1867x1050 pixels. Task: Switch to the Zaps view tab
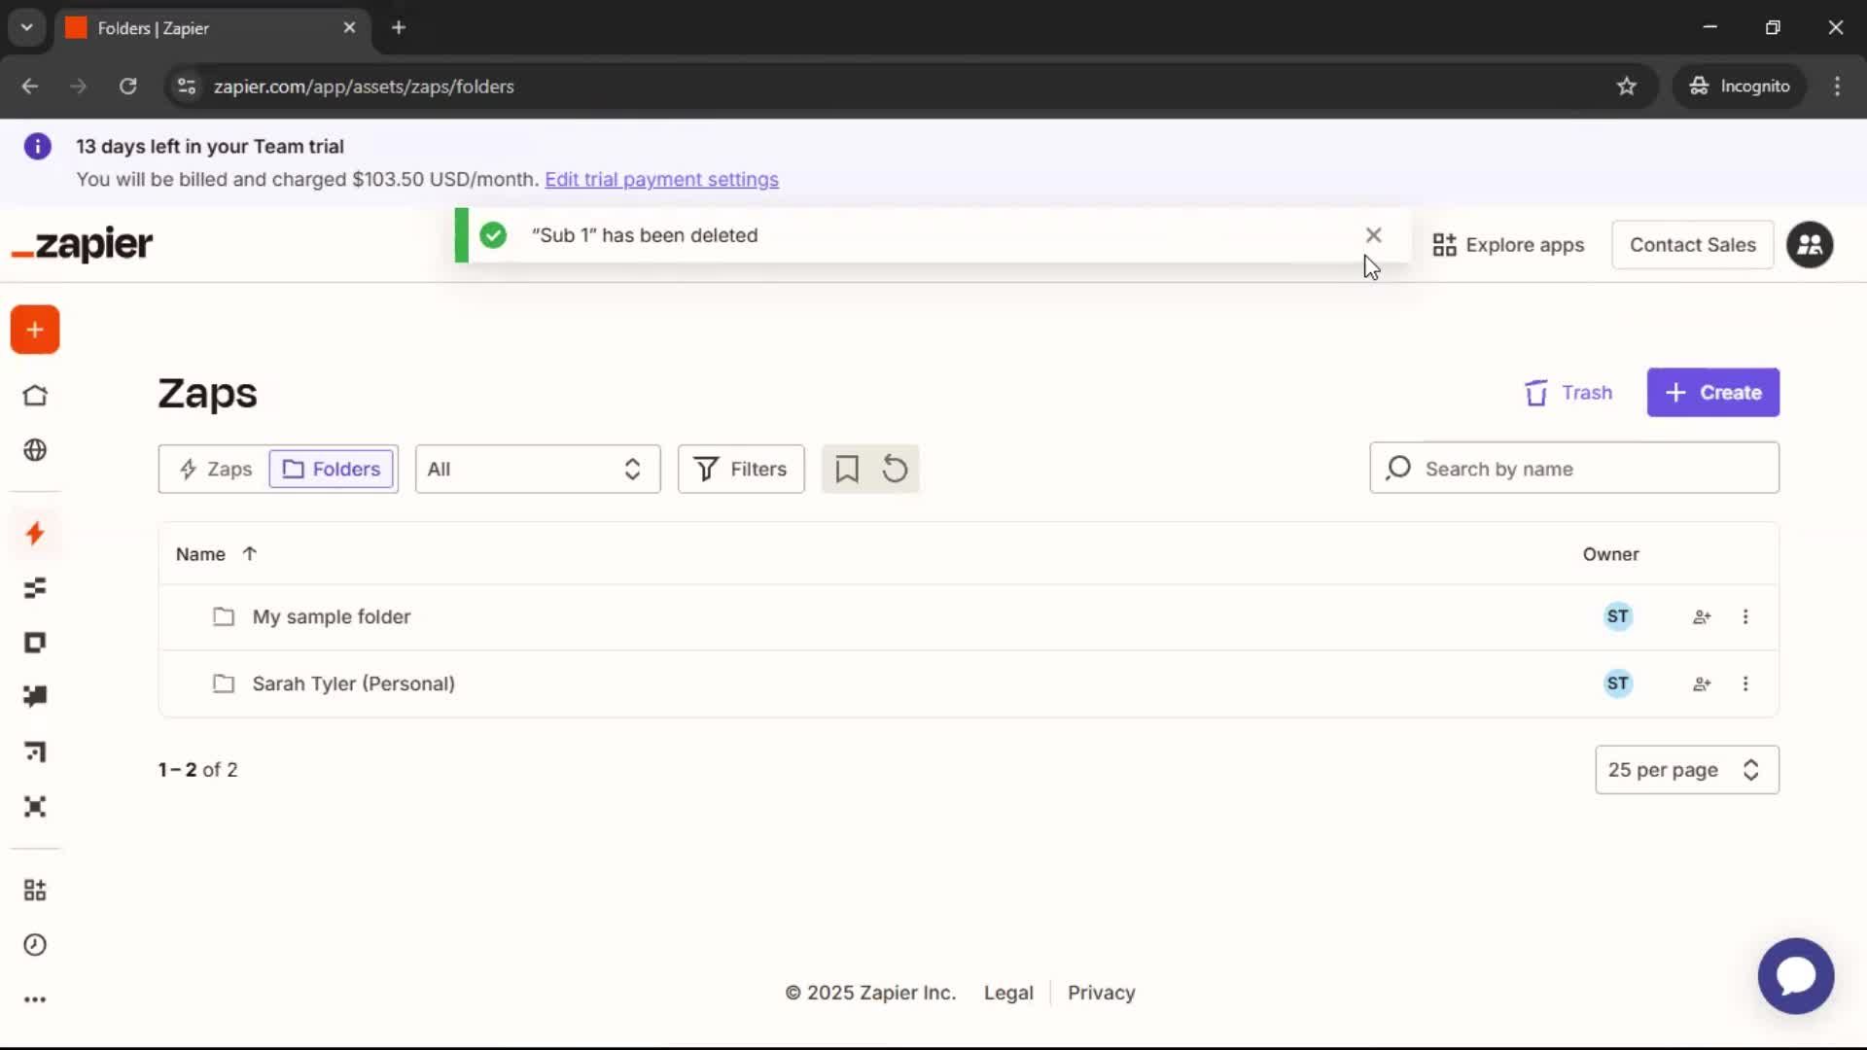(x=216, y=470)
